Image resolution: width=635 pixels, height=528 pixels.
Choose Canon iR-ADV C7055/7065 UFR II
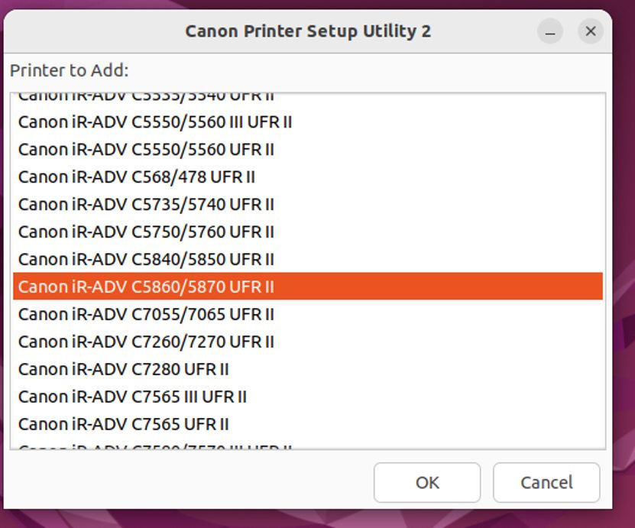(x=146, y=315)
